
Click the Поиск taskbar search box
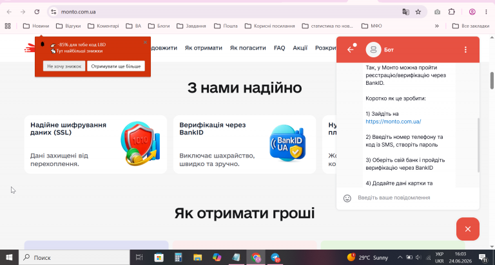pos(74,257)
